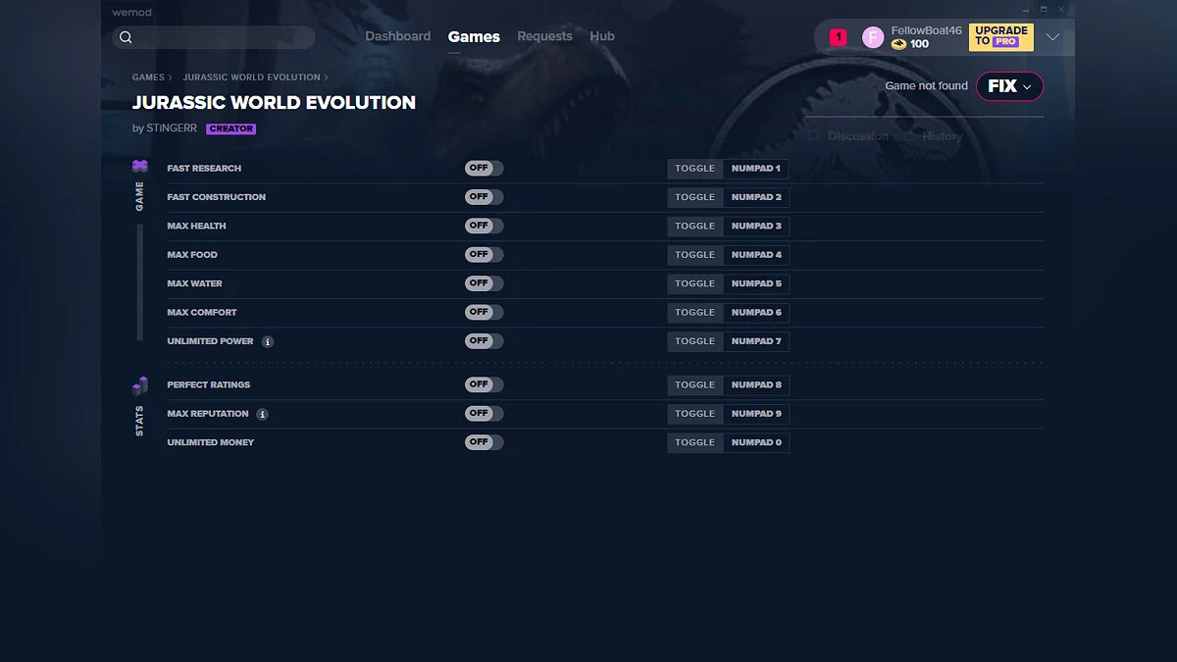Open the FIX dropdown button
This screenshot has width=1177, height=662.
(x=1009, y=86)
